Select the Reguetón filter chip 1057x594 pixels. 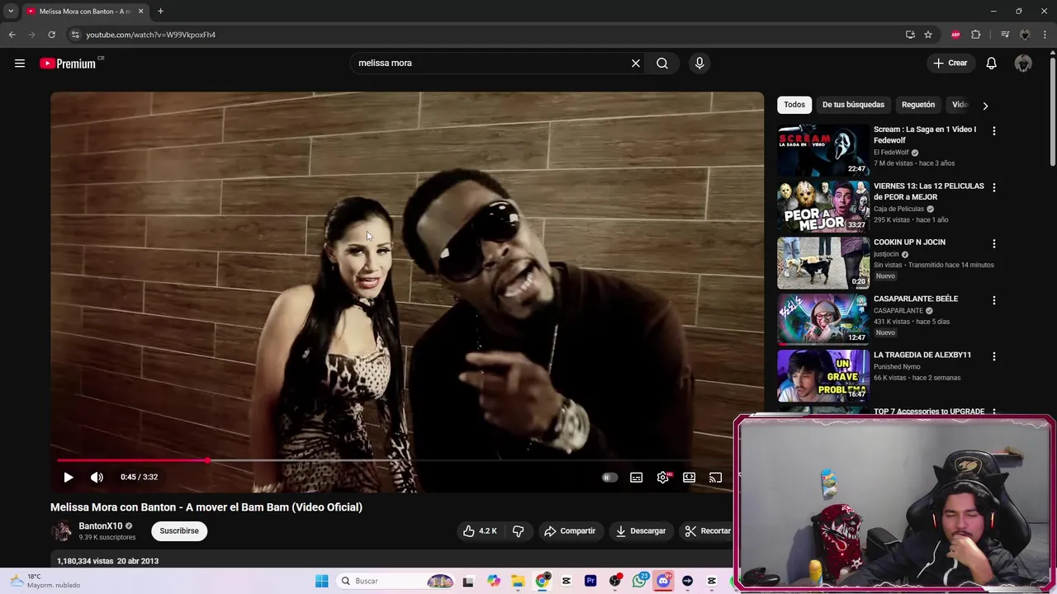pyautogui.click(x=918, y=105)
